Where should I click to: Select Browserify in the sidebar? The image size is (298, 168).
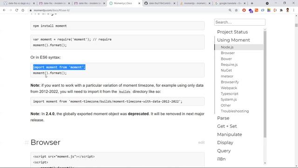[x=230, y=82]
